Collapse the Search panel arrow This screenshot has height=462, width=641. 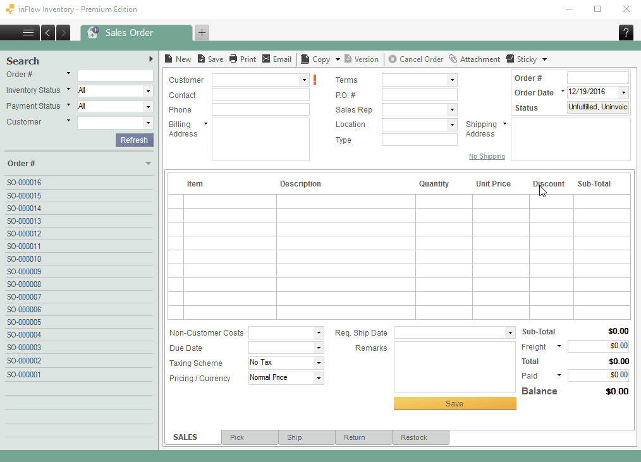(151, 59)
